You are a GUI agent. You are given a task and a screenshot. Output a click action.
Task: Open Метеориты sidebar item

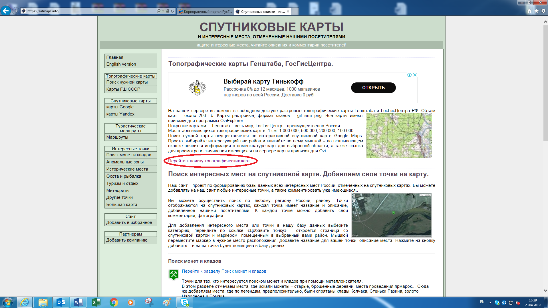tap(131, 191)
